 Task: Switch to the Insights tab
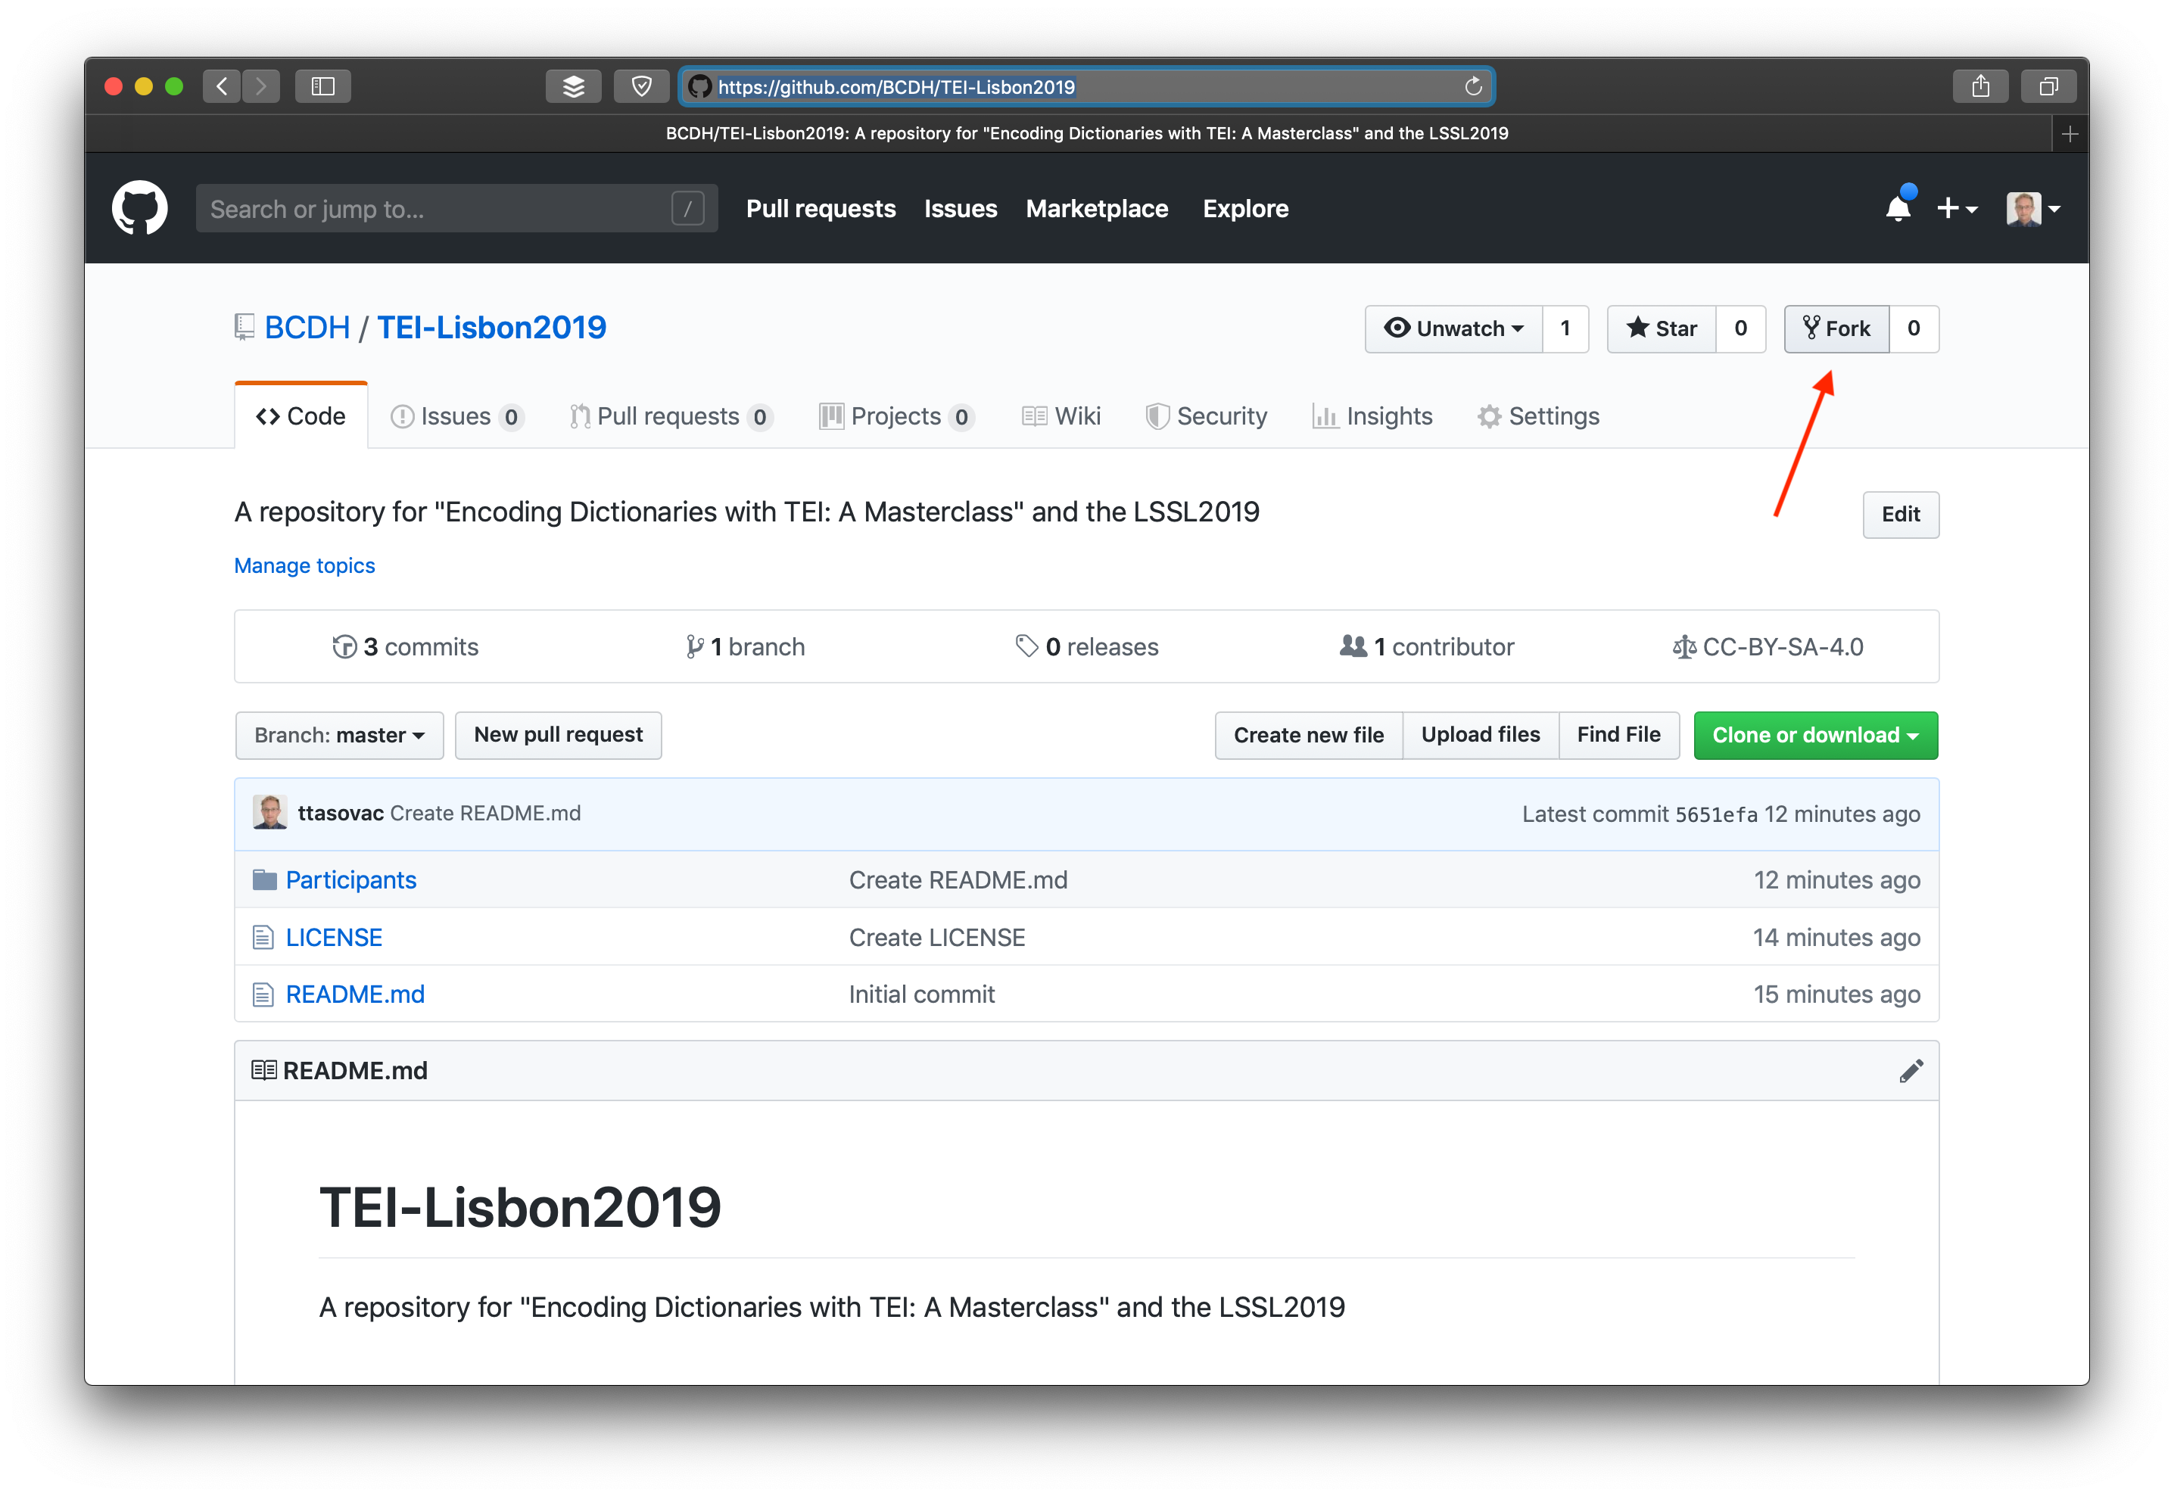(x=1372, y=416)
